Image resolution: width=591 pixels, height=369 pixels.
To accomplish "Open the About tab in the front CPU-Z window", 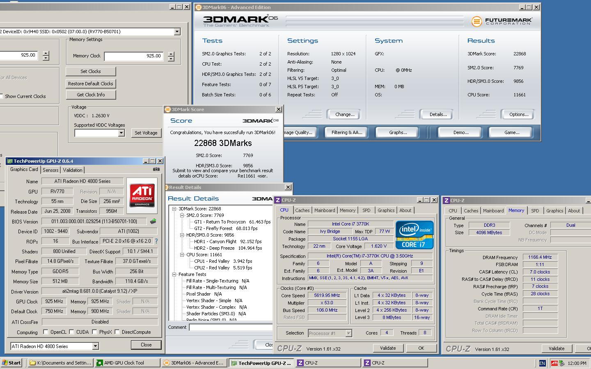I will coord(405,210).
